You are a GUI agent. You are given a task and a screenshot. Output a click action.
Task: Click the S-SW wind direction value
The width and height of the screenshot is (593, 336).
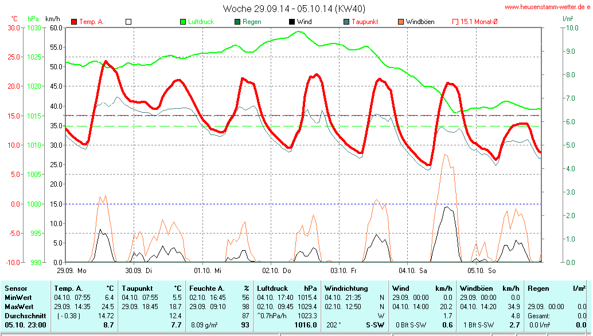point(374,325)
